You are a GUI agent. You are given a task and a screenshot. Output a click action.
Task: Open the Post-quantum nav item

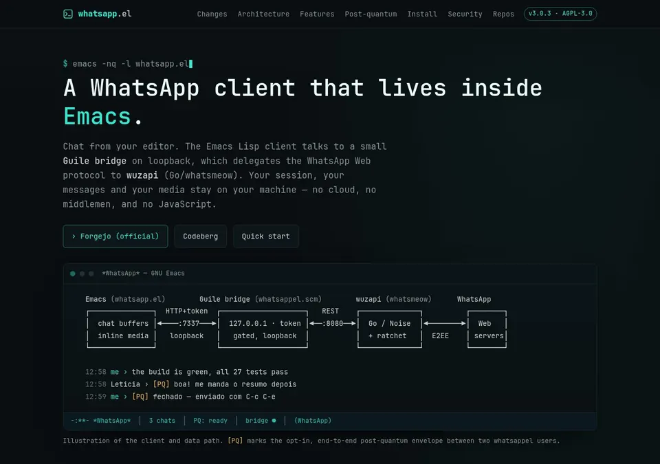[371, 14]
